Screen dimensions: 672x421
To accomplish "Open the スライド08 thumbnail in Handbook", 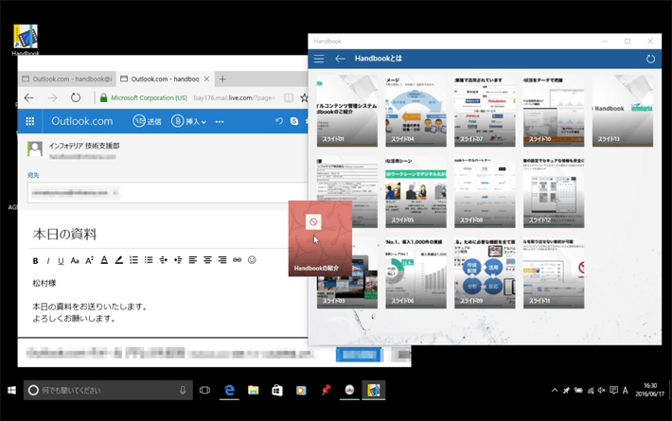I will click(x=485, y=192).
